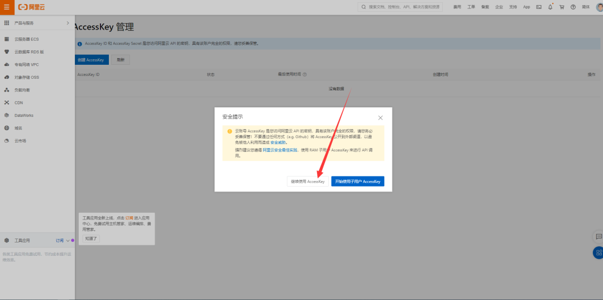Close the 安全提示 dialog
603x300 pixels.
pyautogui.click(x=380, y=118)
